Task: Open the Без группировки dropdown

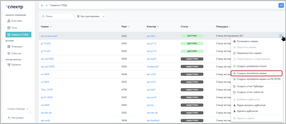Action: tap(91, 17)
